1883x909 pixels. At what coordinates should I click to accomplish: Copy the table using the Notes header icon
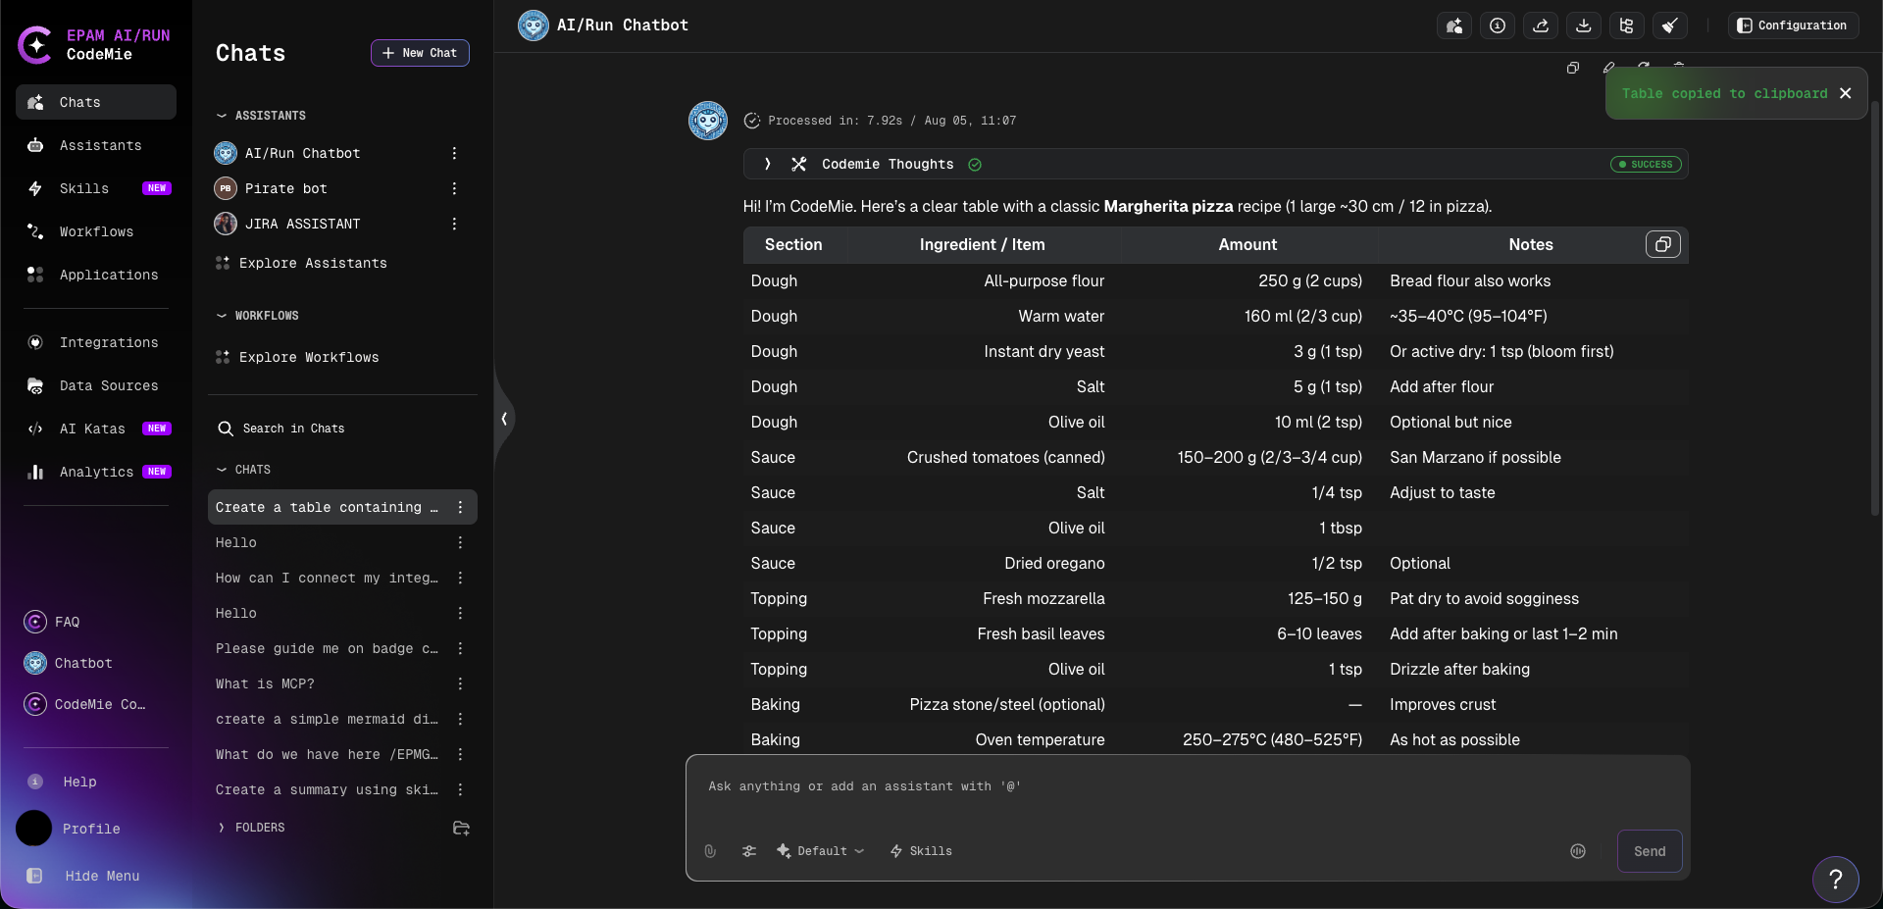(x=1663, y=244)
